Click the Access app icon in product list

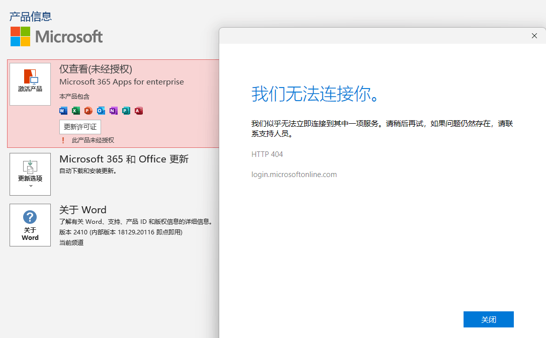pyautogui.click(x=139, y=111)
